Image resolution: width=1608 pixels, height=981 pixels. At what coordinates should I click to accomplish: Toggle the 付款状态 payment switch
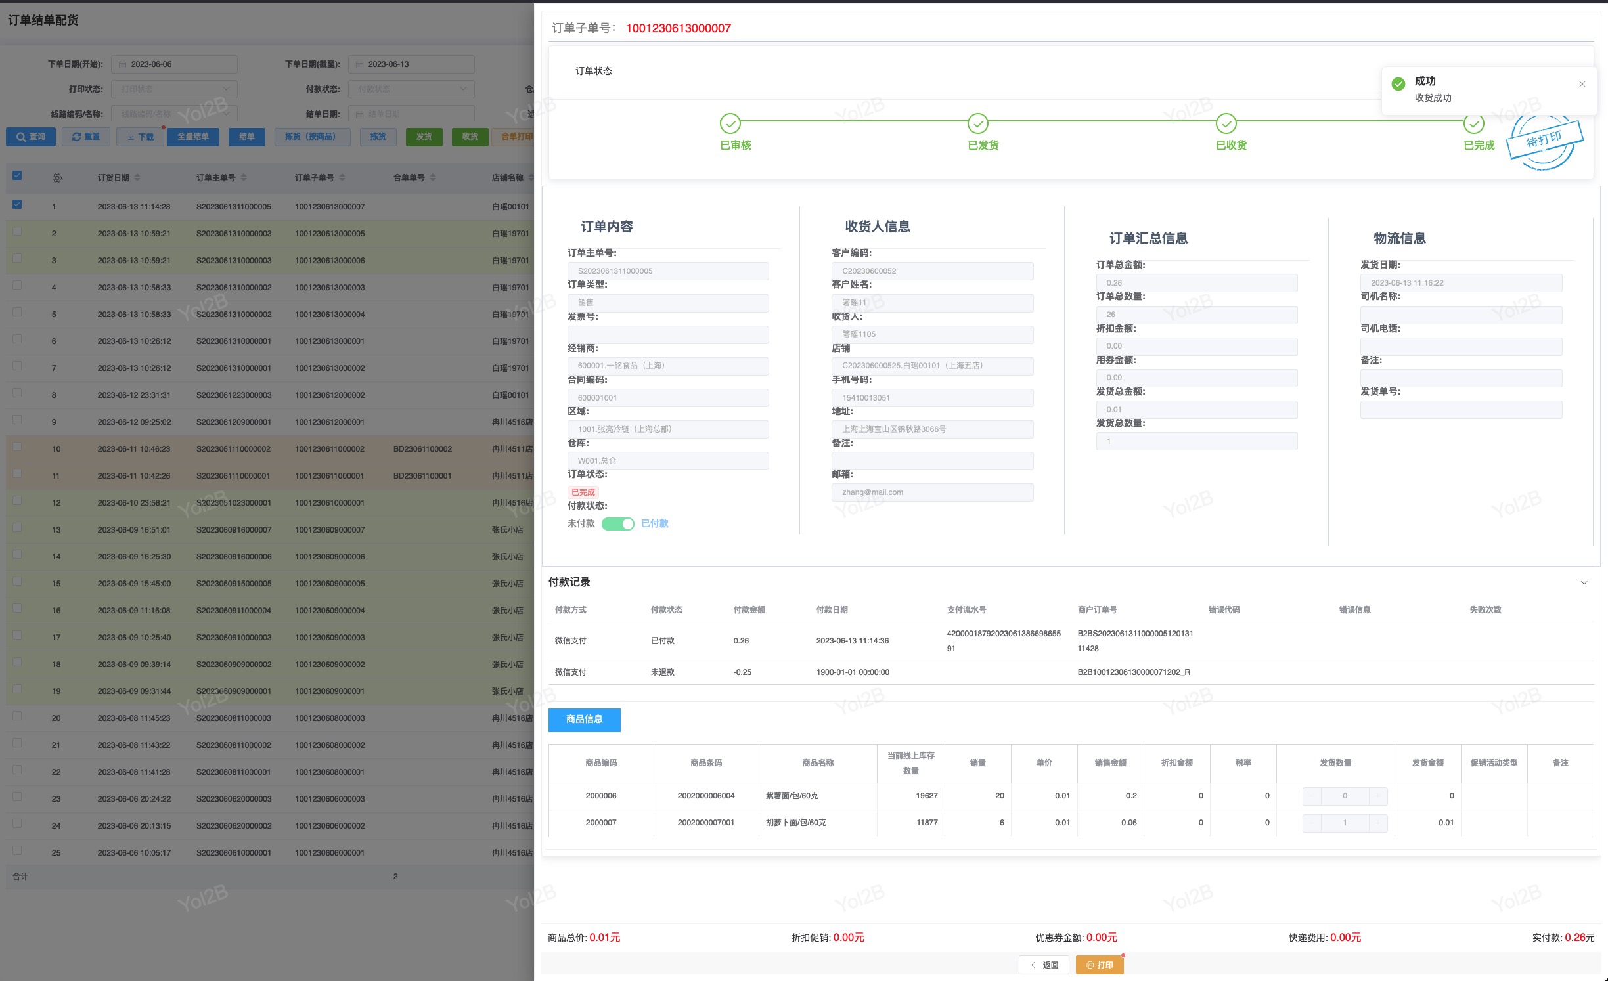tap(617, 523)
